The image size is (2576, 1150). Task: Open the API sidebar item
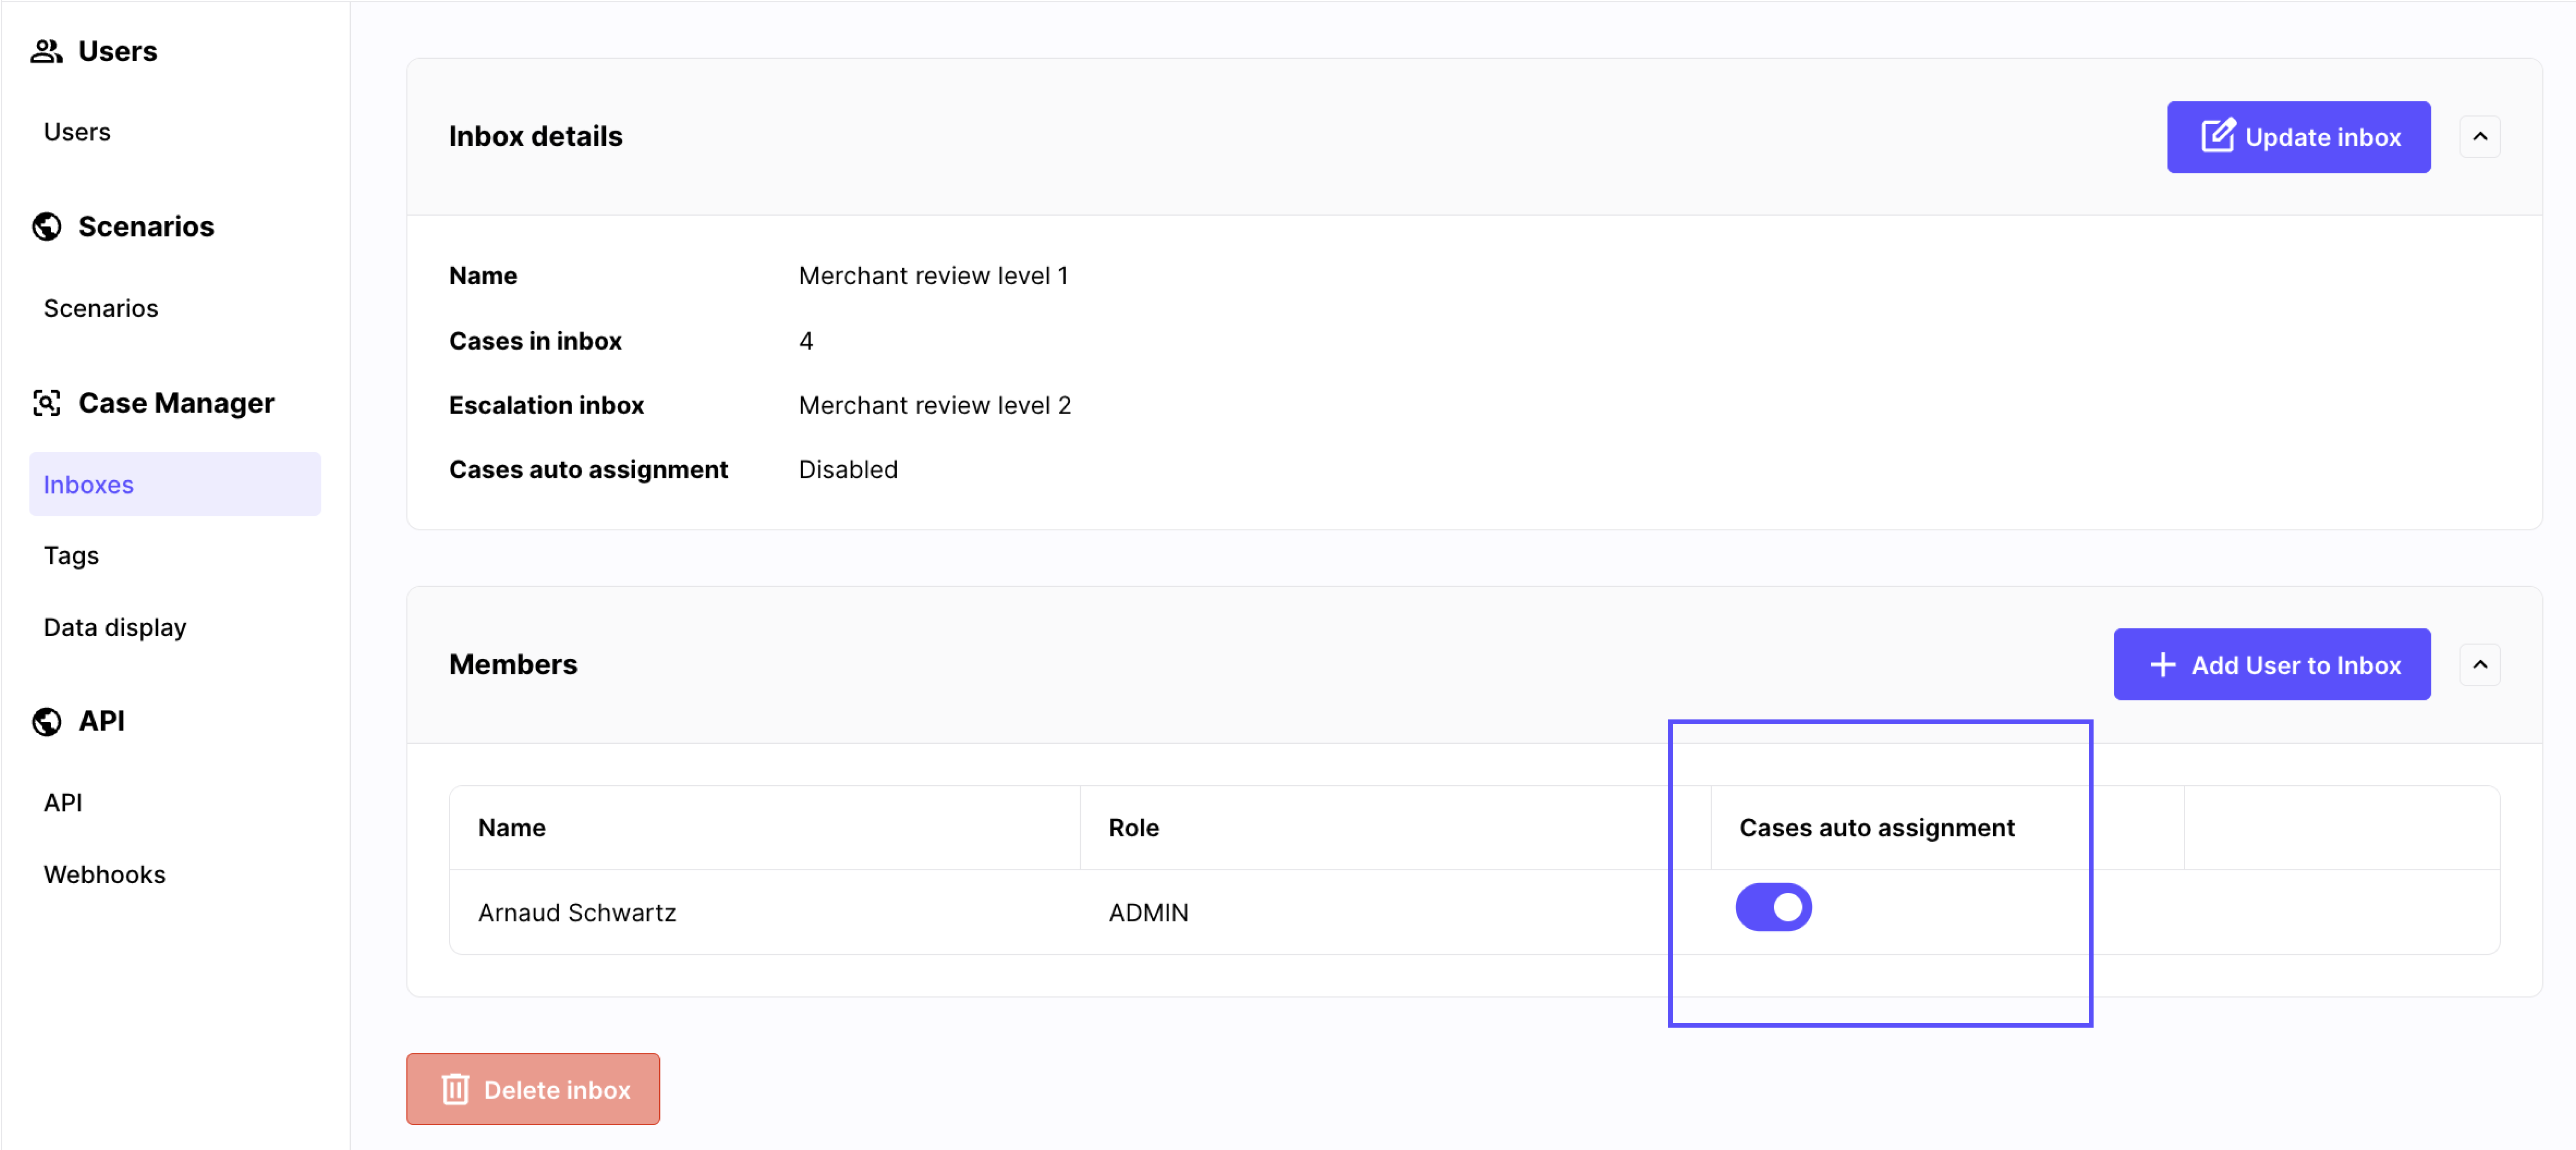pyautogui.click(x=63, y=802)
